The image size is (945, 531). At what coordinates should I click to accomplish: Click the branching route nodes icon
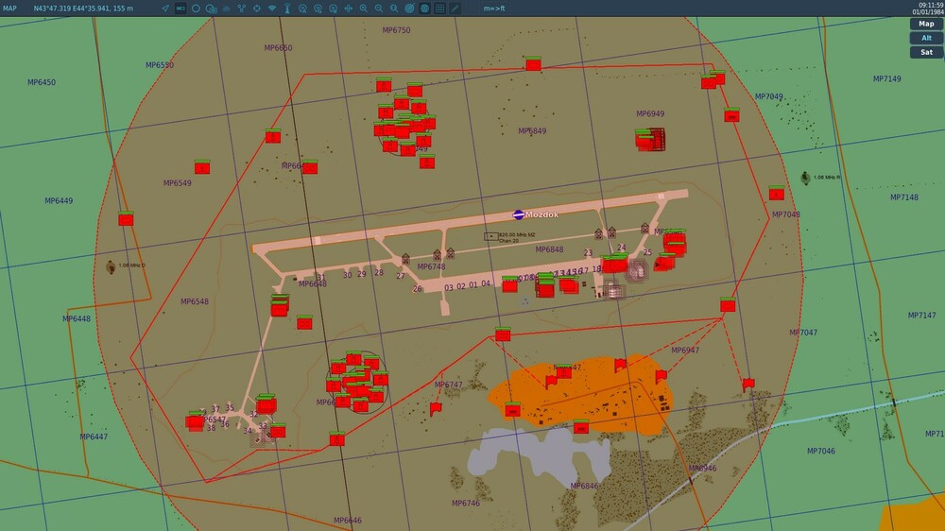[242, 9]
